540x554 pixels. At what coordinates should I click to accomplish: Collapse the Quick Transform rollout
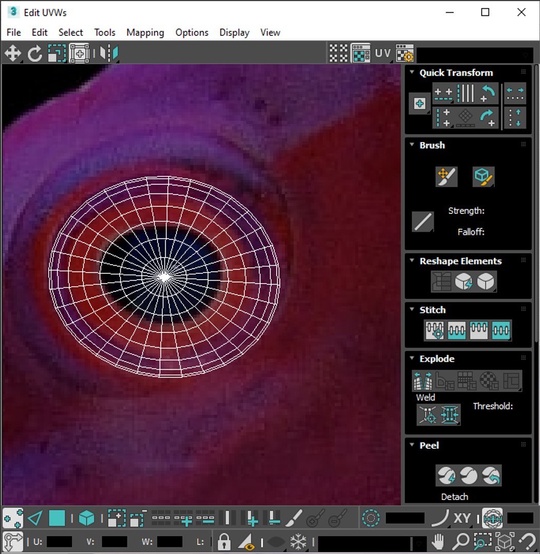[412, 72]
